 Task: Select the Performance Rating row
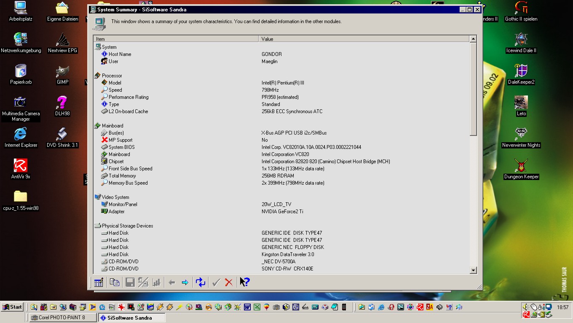[x=281, y=97]
